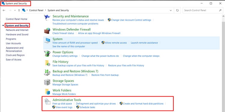The image size is (225, 112).
Task: Click Free up disk space link
Action: [62, 104]
